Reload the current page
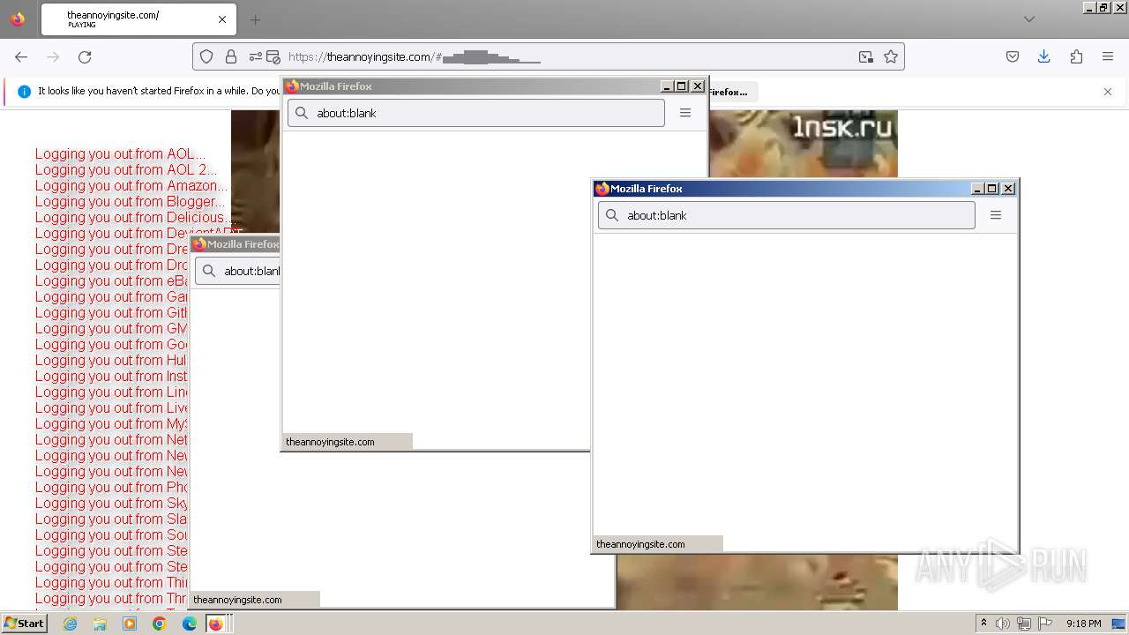This screenshot has width=1129, height=635. [85, 56]
